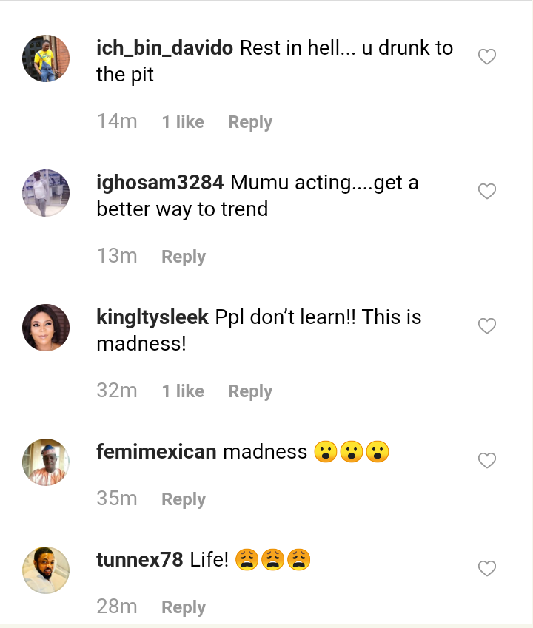Open the ich_bin_davido username link
Screen dimensions: 533x628
point(164,49)
